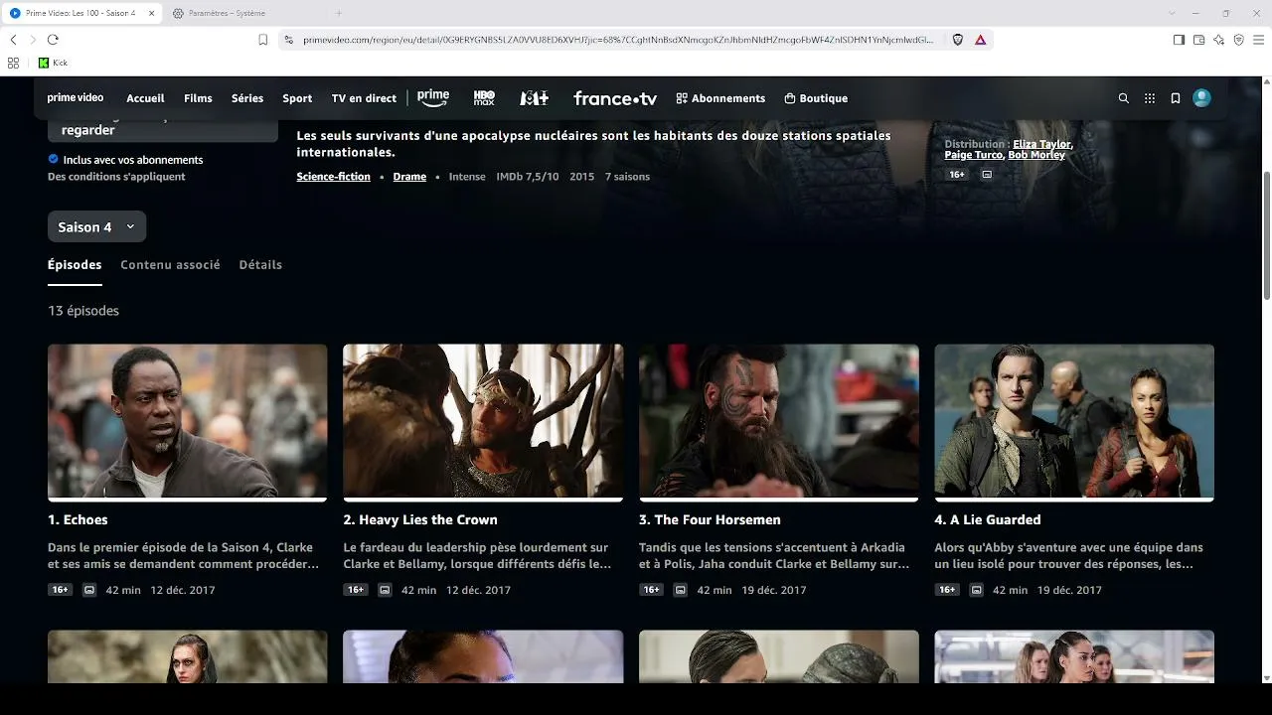Switch to the Détails tab
This screenshot has width=1272, height=715.
coord(260,265)
